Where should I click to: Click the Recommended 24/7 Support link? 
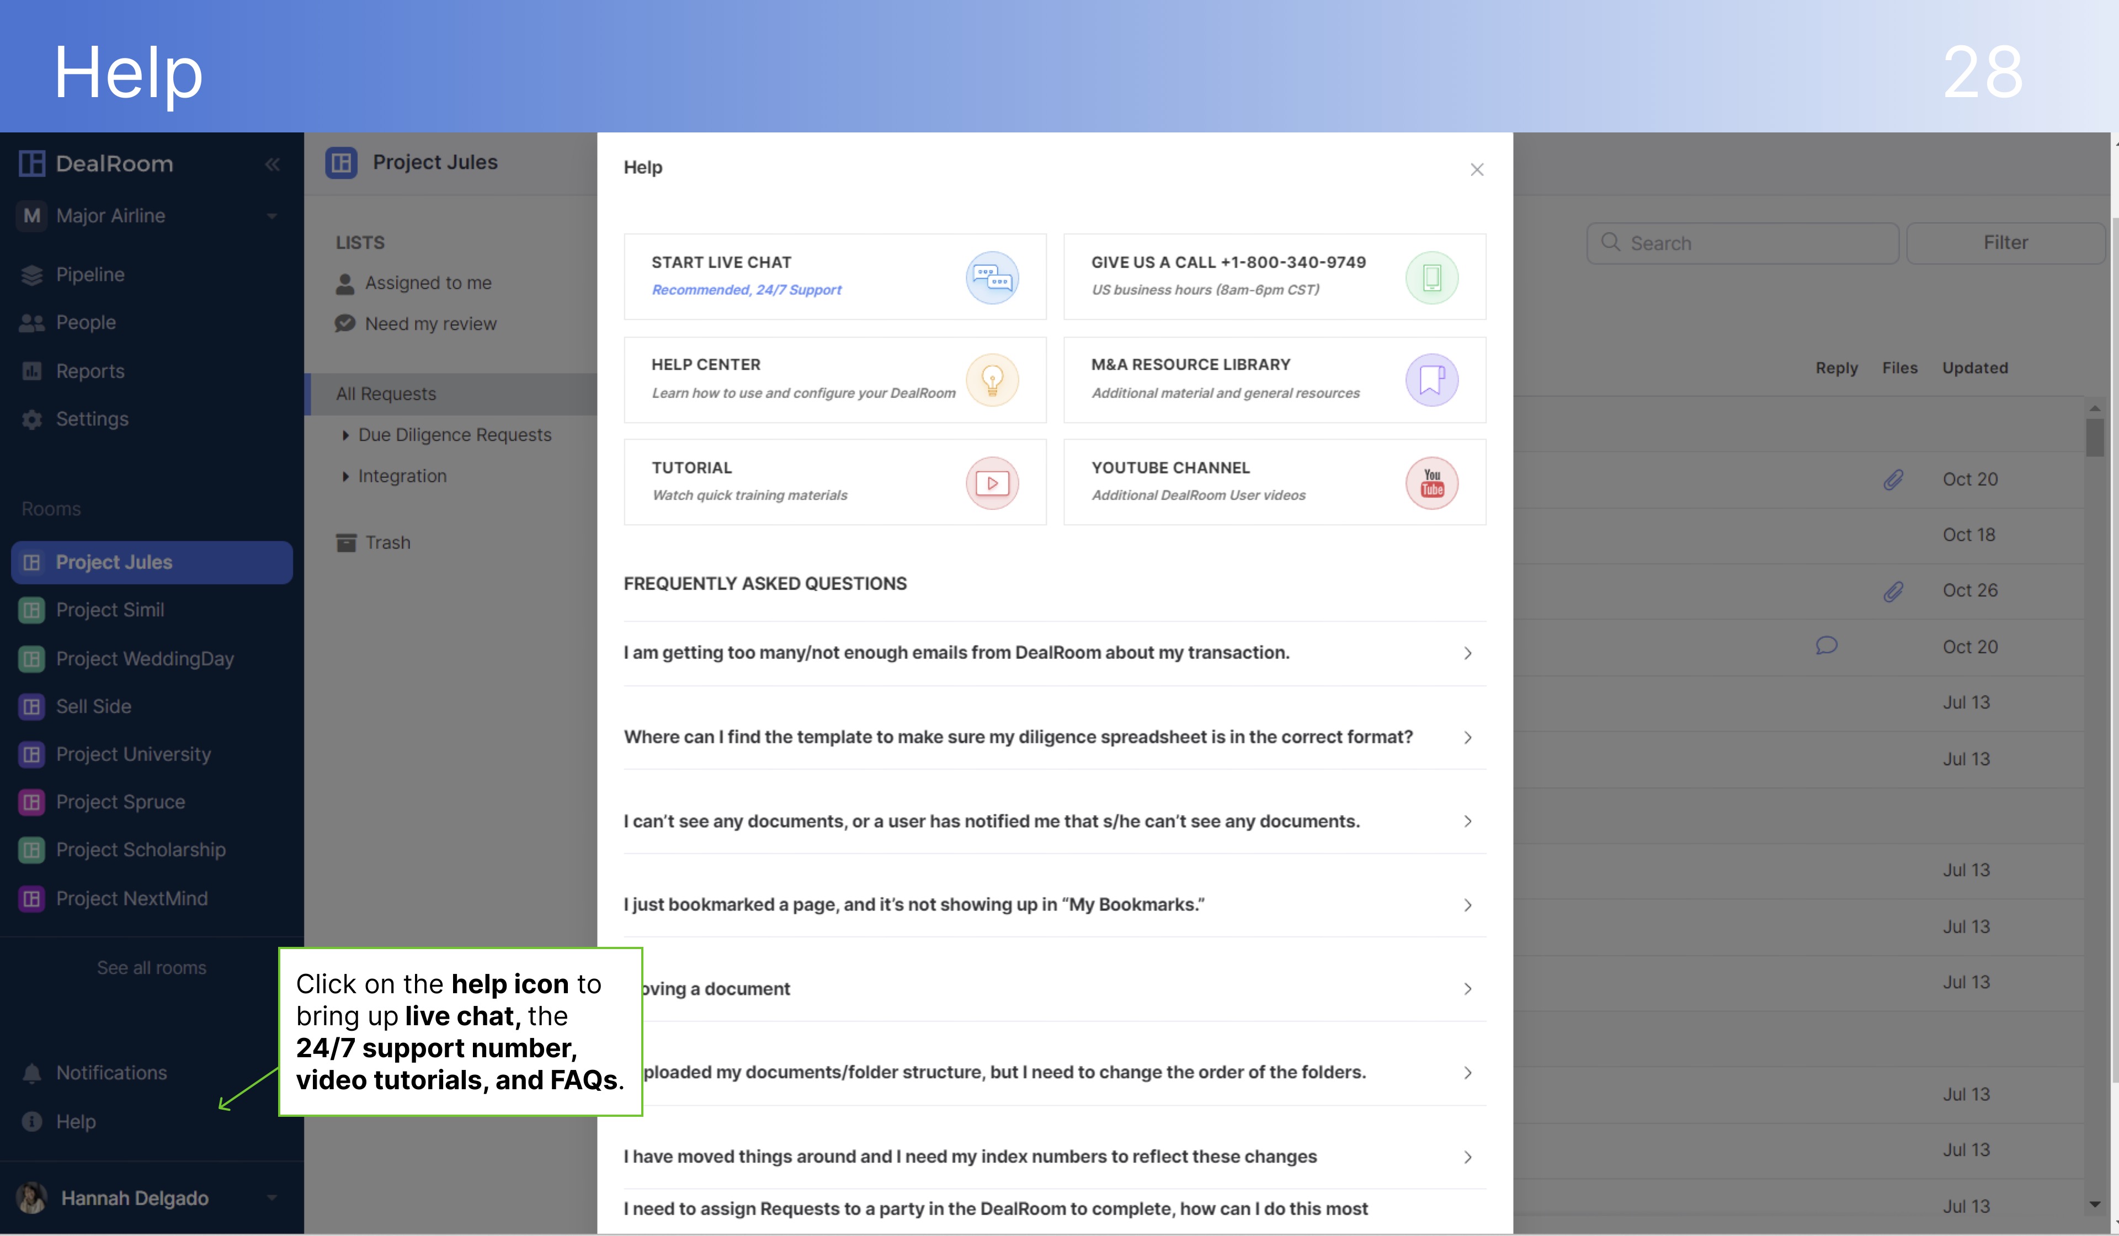click(x=746, y=289)
